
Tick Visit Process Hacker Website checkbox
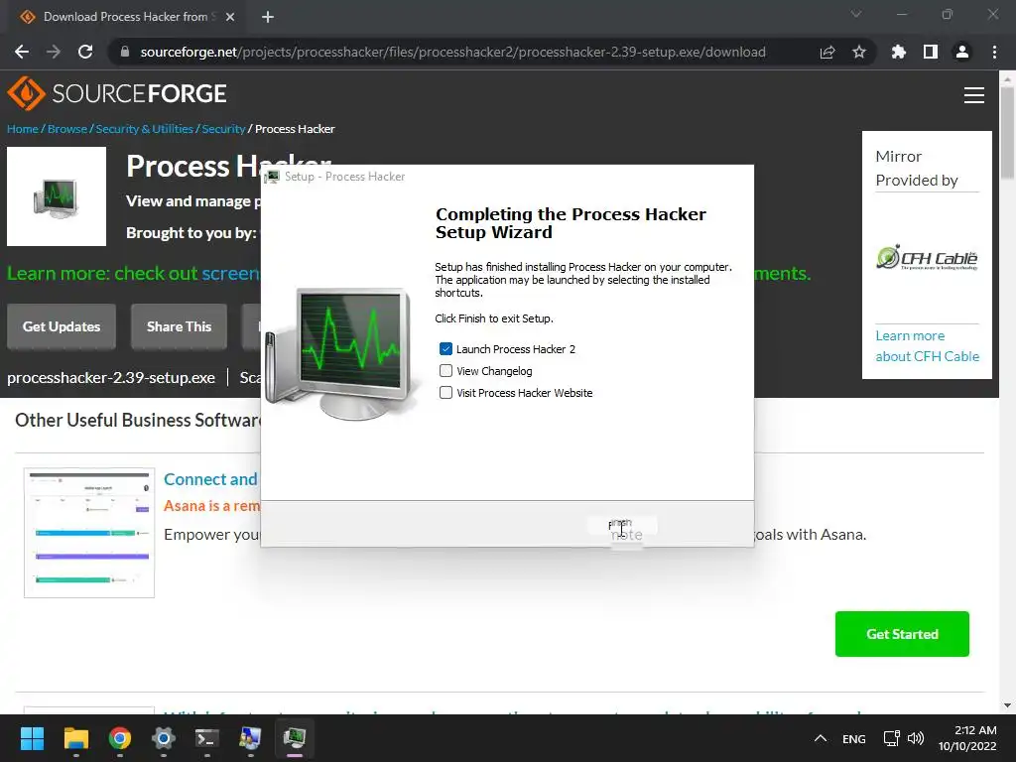pos(445,393)
